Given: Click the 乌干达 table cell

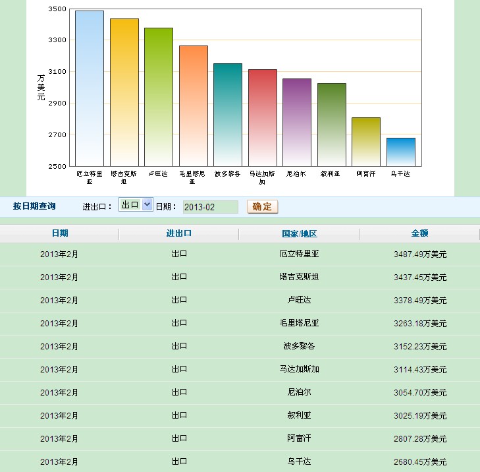Looking at the screenshot, I should tap(299, 461).
